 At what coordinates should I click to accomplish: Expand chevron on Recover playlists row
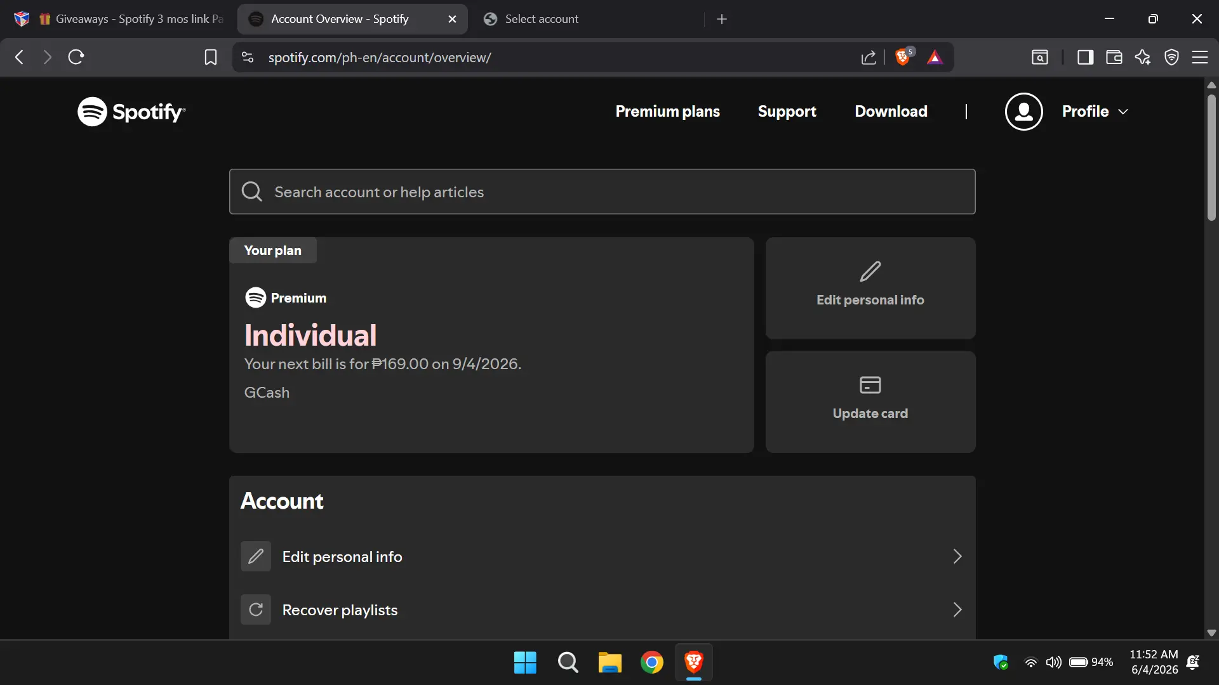click(x=957, y=610)
